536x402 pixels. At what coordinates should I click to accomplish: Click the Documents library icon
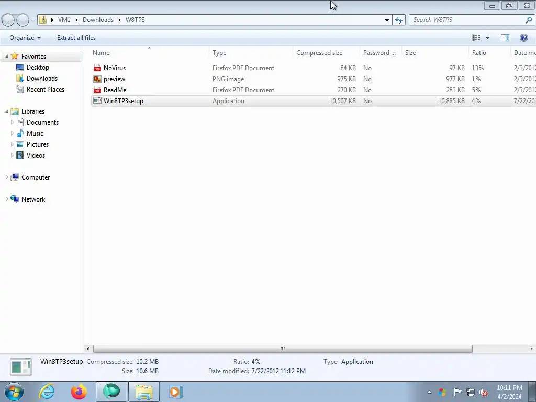[20, 122]
